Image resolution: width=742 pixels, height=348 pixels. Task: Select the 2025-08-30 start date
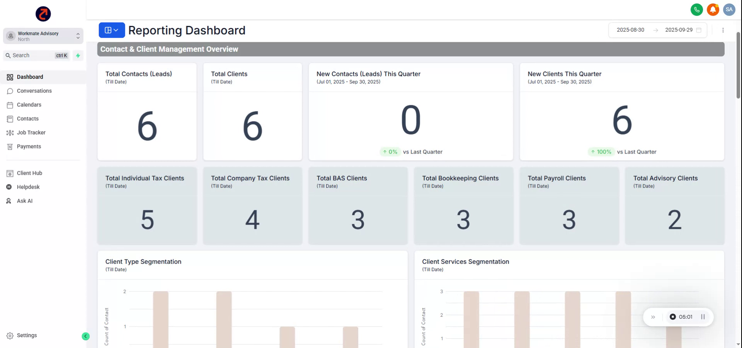630,30
